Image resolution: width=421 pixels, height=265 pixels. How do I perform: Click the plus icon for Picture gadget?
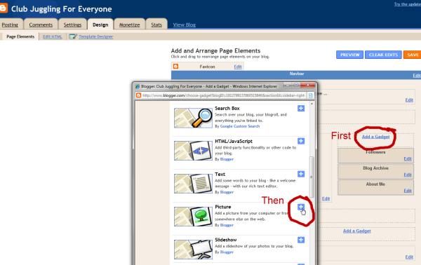[301, 207]
